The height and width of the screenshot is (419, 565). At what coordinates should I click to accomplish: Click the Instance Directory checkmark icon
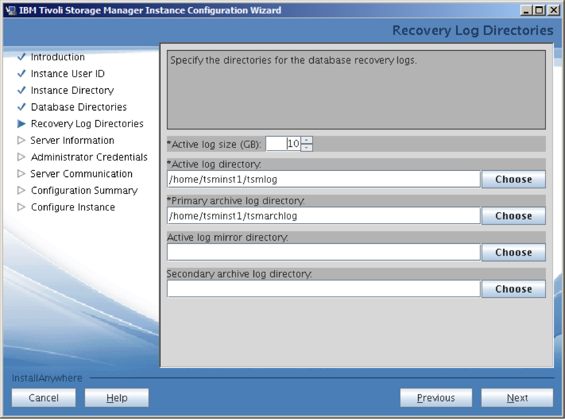(x=21, y=90)
